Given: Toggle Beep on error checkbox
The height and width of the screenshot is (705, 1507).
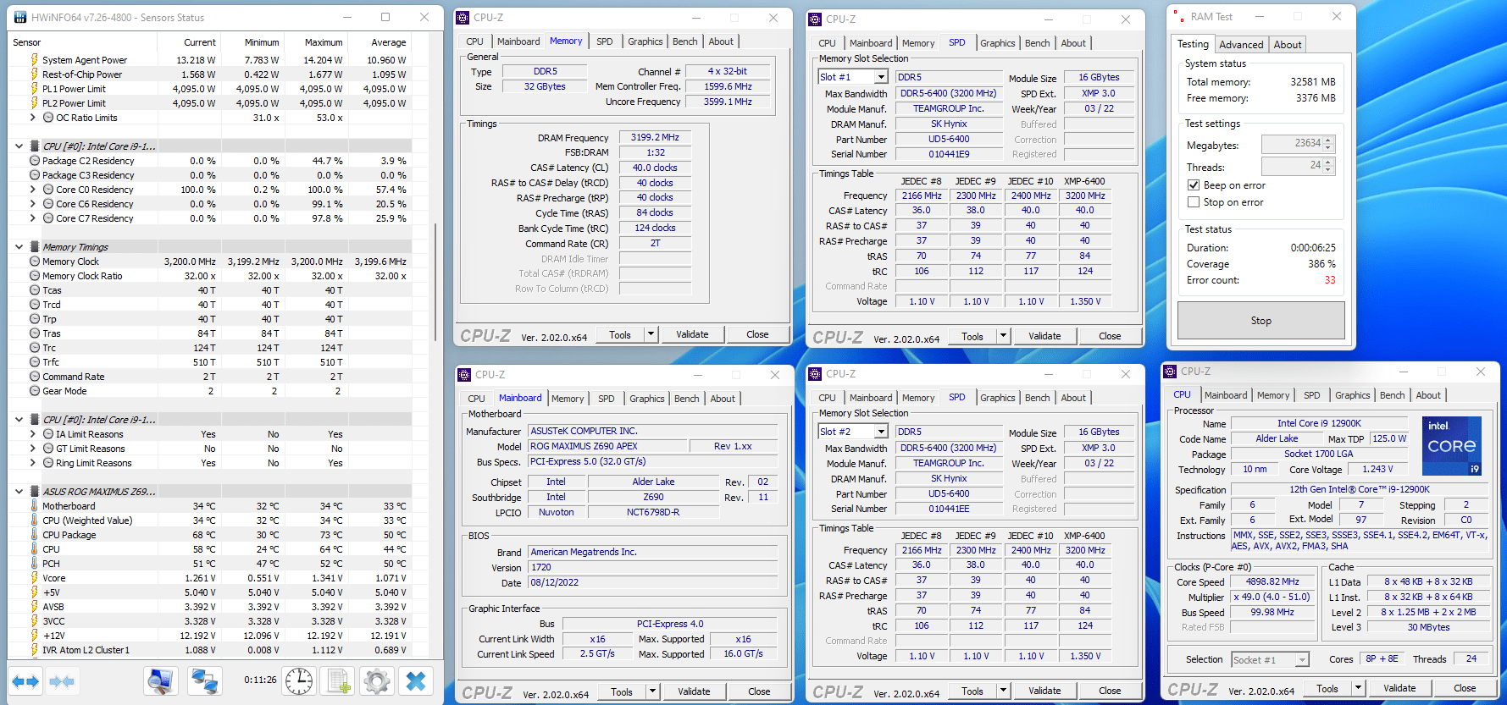Looking at the screenshot, I should [1194, 185].
